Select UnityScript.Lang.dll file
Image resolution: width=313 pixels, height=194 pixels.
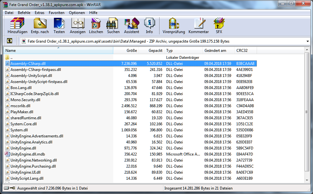pos(27,178)
